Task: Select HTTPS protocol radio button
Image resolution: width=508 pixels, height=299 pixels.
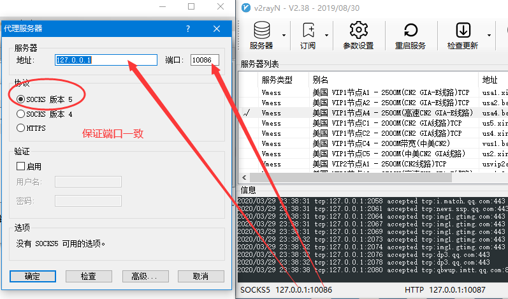Action: click(21, 128)
